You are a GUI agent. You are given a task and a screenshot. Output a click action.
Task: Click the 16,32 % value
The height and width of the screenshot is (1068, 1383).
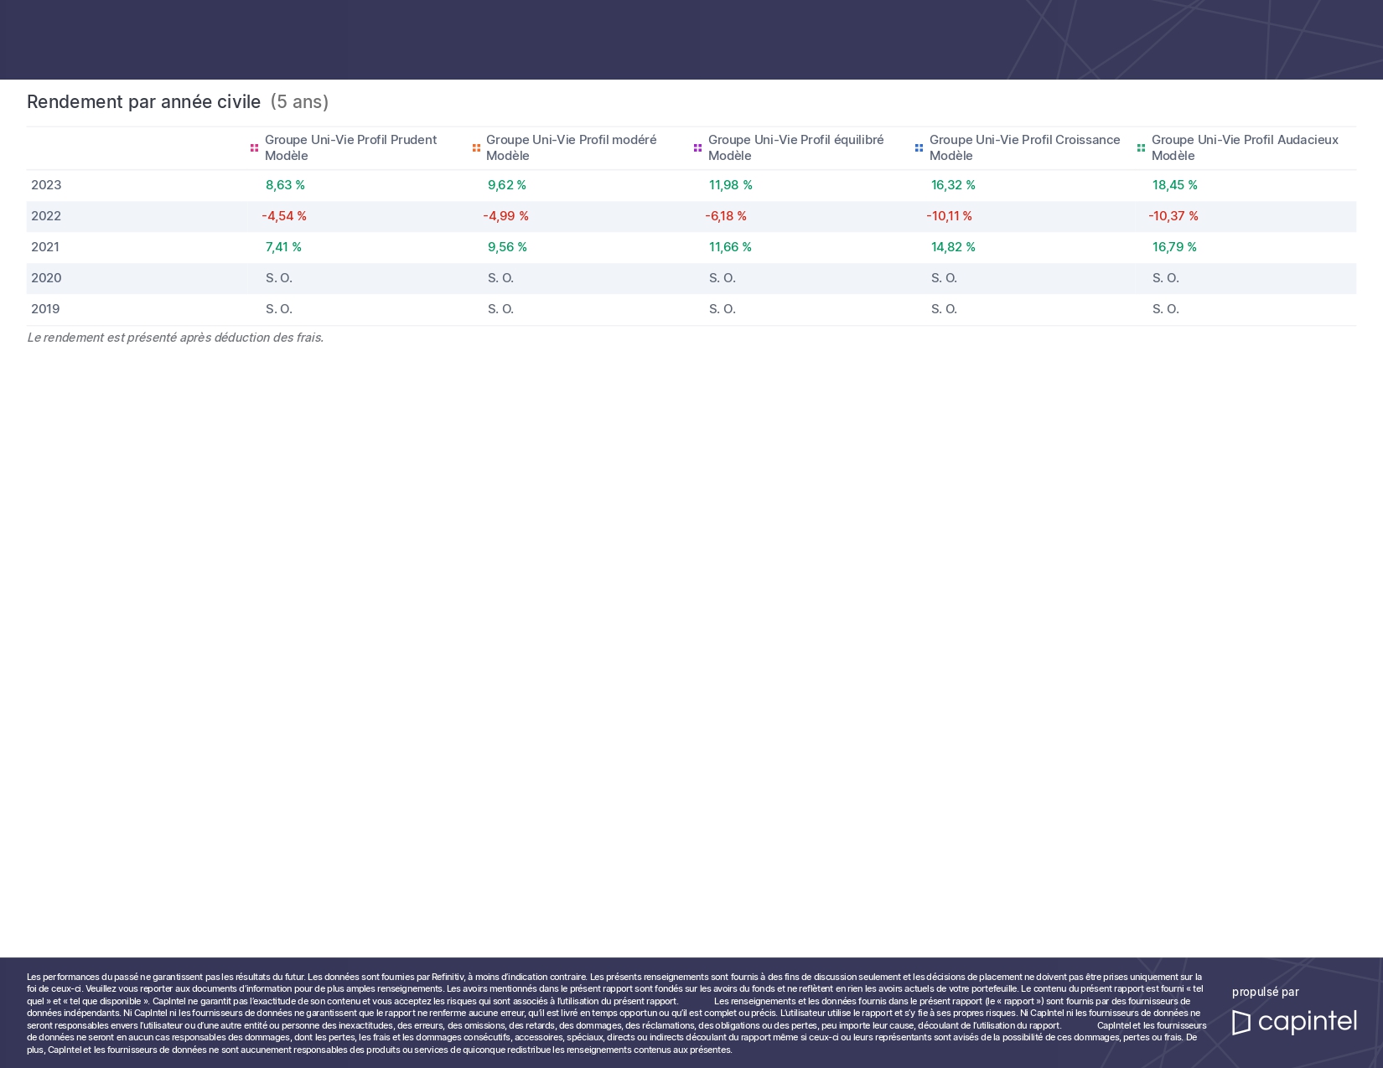click(953, 185)
